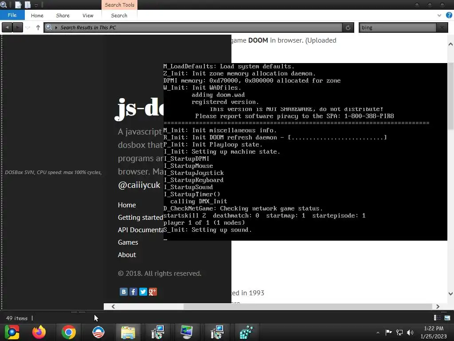Go forward with the Forward arrow

[18, 28]
